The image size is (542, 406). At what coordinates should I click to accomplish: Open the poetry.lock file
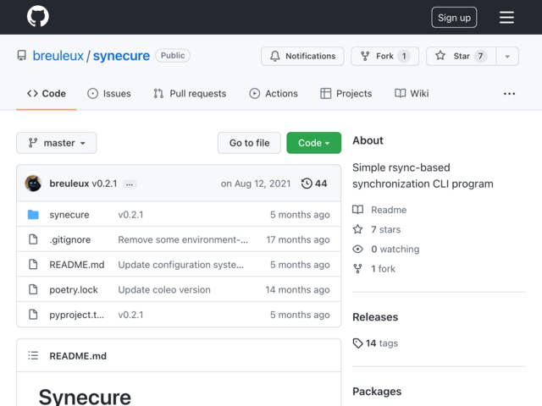(74, 289)
